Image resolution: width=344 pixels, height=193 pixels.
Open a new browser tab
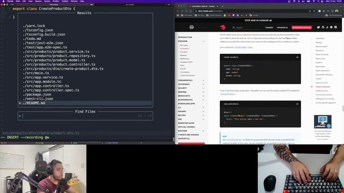click(222, 6)
